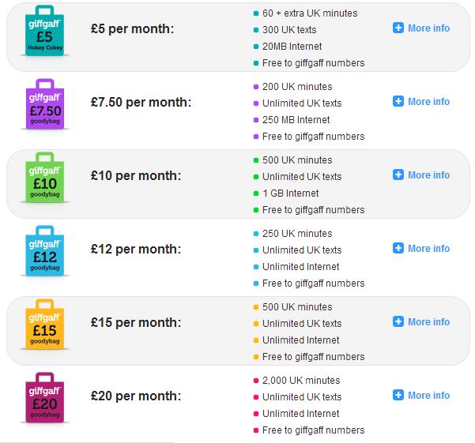Open More info link for £10 per month

pos(428,175)
